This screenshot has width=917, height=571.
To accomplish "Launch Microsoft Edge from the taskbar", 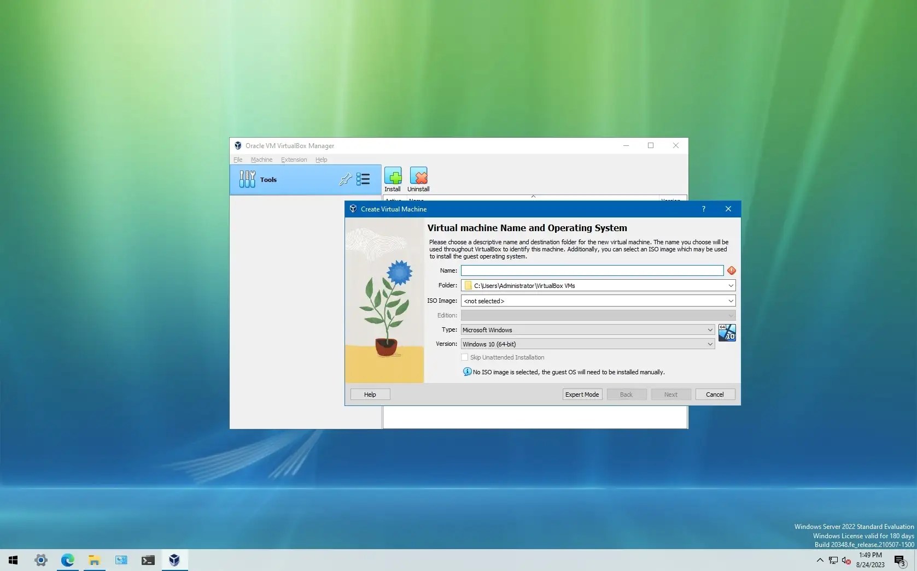I will click(68, 560).
